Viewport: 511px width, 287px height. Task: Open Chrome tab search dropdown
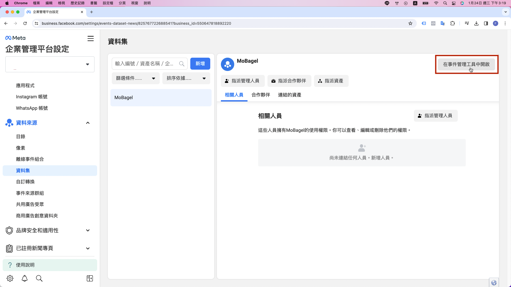pos(506,12)
